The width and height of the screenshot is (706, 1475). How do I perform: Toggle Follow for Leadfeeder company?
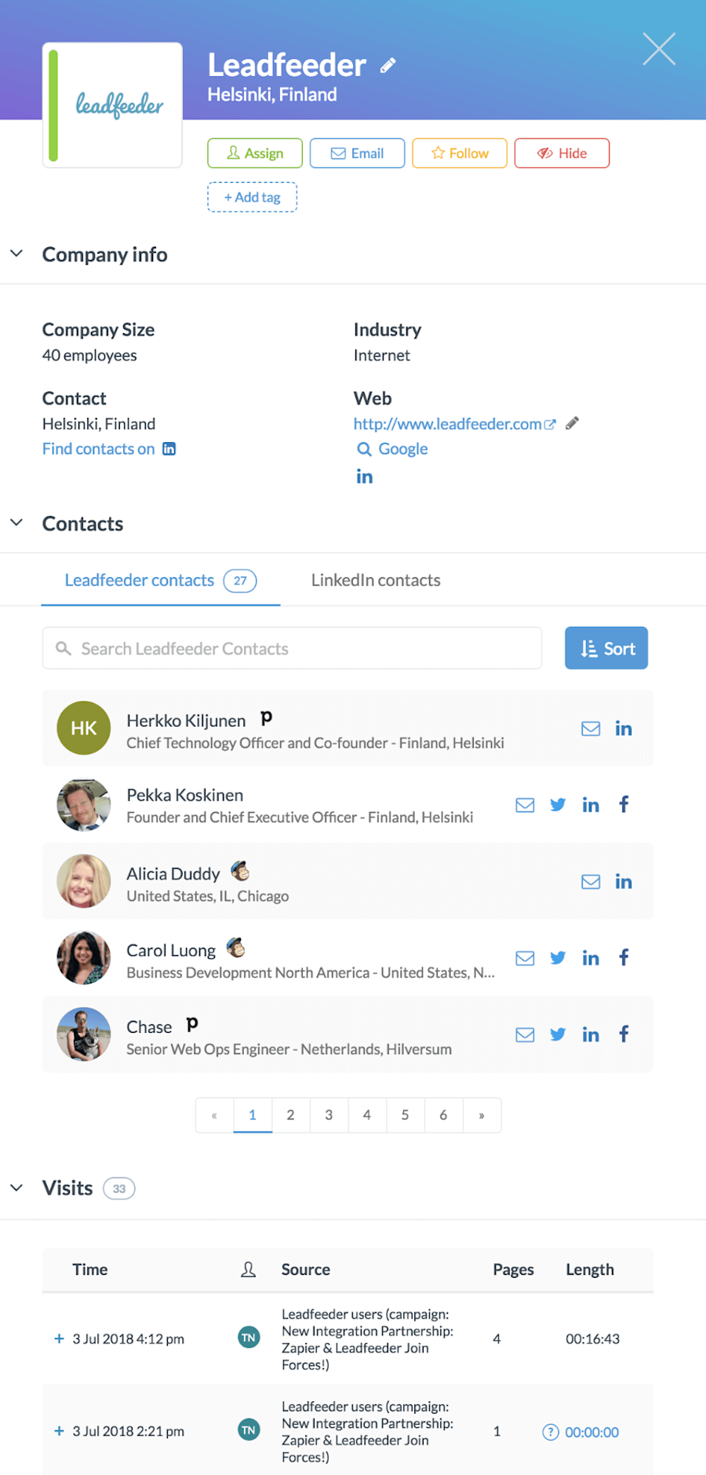click(460, 153)
